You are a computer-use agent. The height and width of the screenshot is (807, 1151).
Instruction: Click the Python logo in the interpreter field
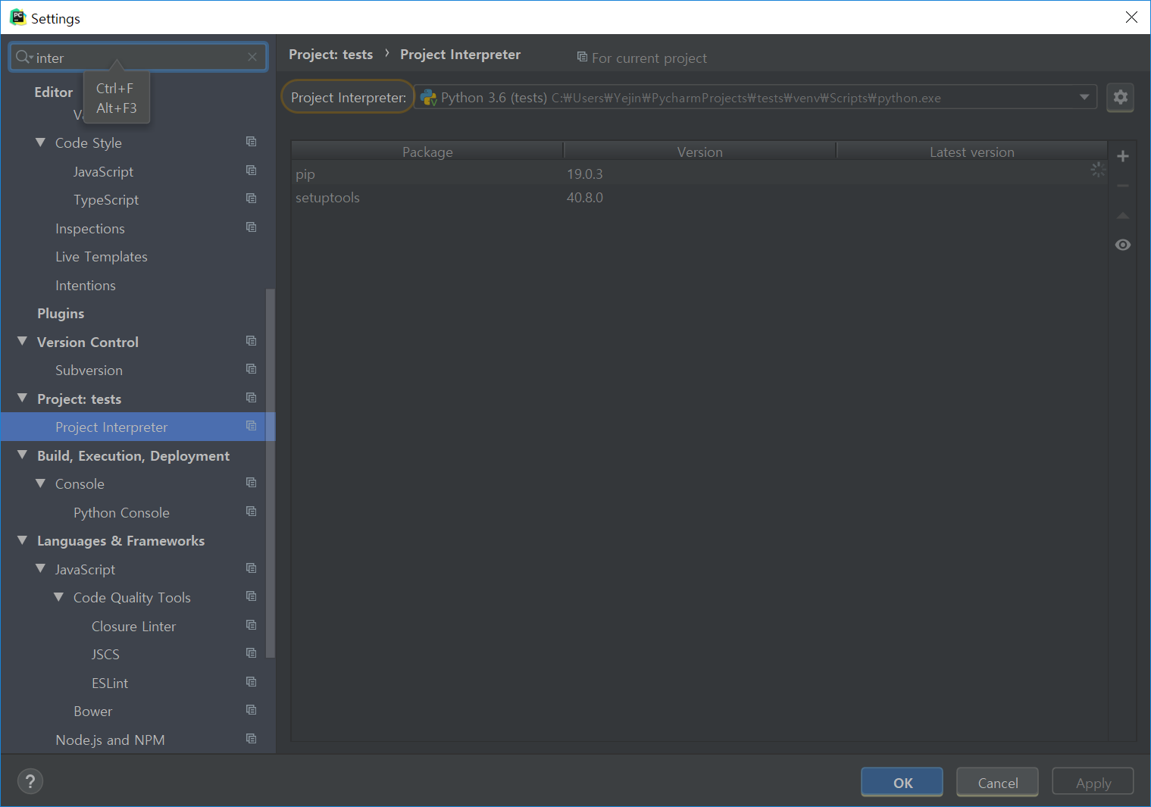(428, 98)
